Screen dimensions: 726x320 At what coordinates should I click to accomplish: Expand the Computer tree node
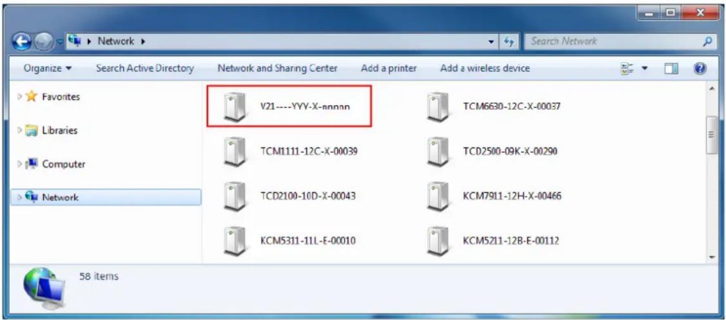(20, 165)
